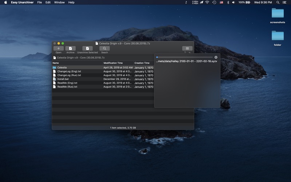Click the Archive toolbar icon
The height and width of the screenshot is (182, 291).
pyautogui.click(x=70, y=48)
